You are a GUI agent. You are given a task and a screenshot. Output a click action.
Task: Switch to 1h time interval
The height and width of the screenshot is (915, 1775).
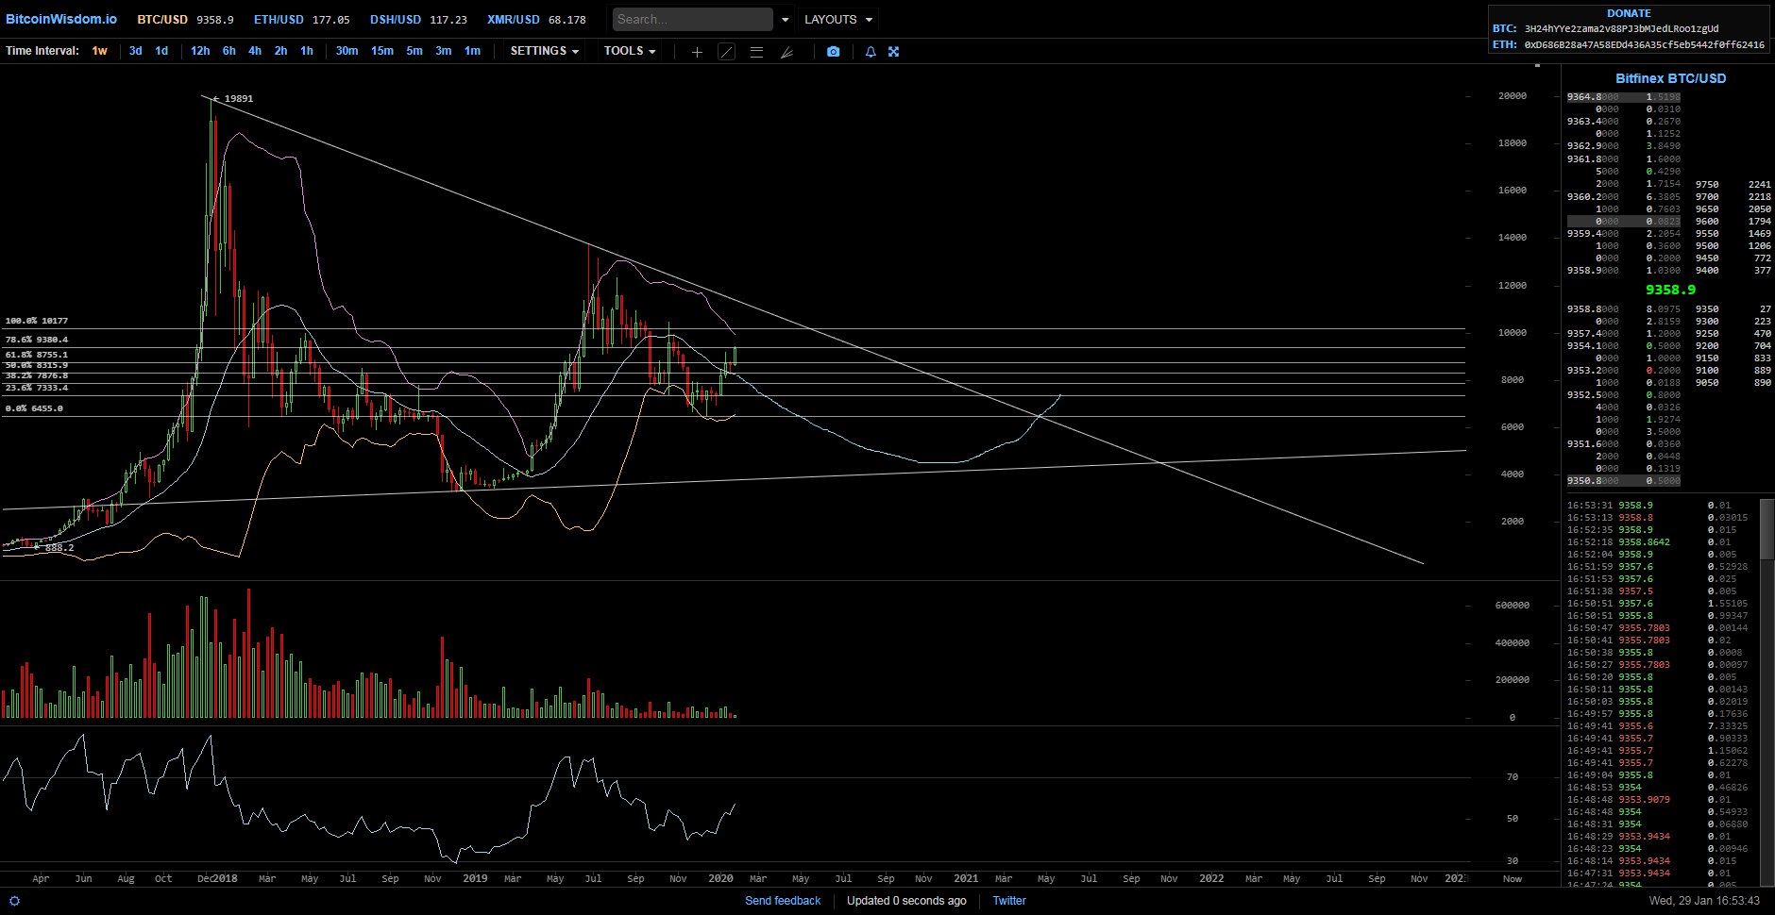307,51
